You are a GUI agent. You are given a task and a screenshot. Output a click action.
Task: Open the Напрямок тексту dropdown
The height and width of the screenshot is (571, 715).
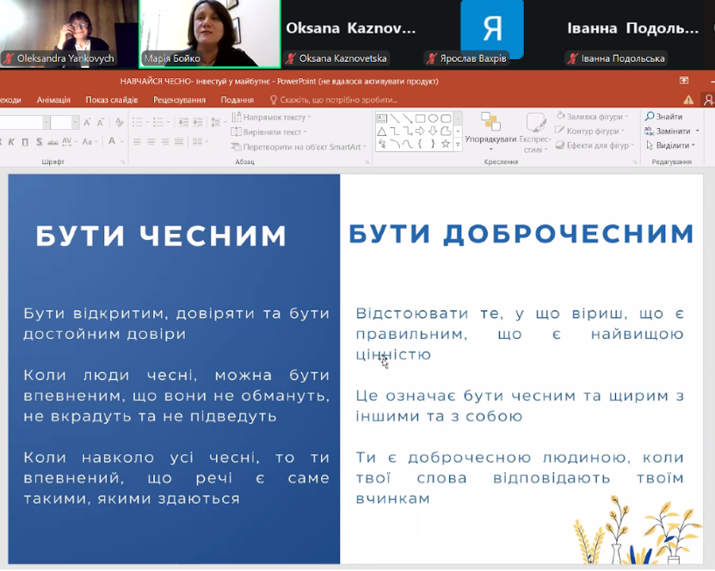pos(273,116)
